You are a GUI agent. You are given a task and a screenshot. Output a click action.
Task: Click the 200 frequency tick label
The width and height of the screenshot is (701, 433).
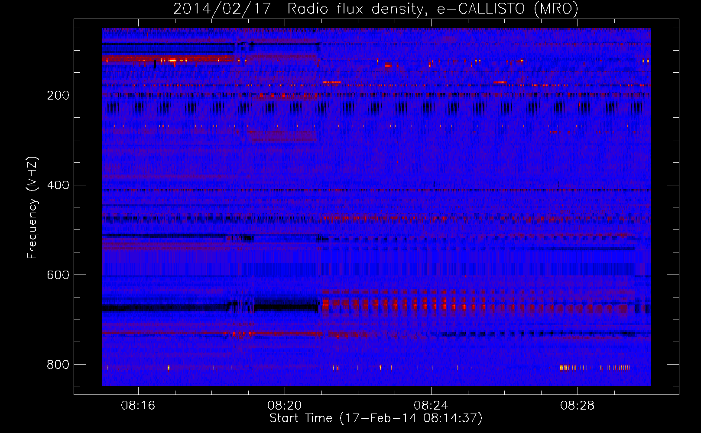pos(58,95)
